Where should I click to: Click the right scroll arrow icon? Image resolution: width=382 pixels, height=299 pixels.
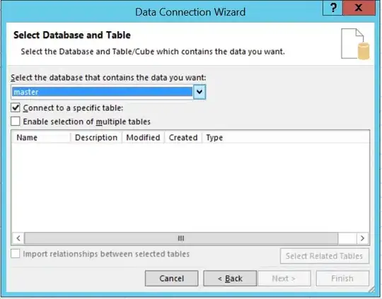(362, 238)
